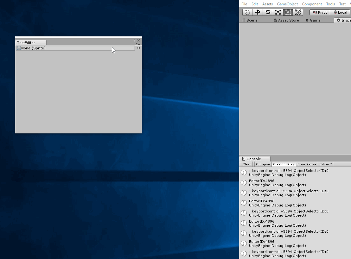Click a warning icon in the Console log
Image resolution: width=351 pixels, height=259 pixels.
(244, 172)
